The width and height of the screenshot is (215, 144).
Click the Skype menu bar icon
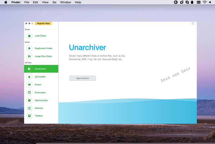click(187, 2)
